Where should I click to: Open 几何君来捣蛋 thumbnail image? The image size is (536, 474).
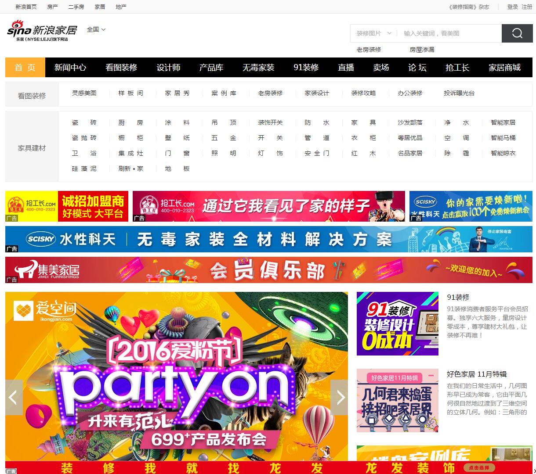pos(398,400)
